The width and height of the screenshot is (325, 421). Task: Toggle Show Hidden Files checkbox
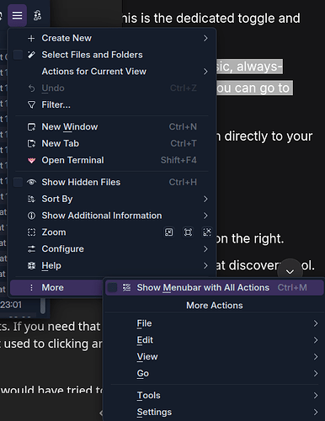[x=19, y=183]
